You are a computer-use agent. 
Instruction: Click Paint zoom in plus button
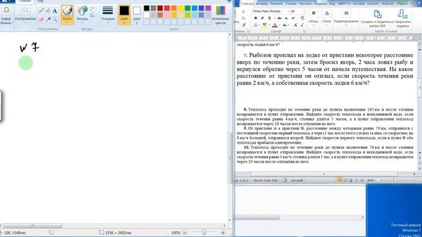point(223,232)
